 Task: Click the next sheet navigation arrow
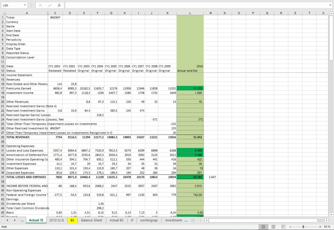tap(14, 220)
